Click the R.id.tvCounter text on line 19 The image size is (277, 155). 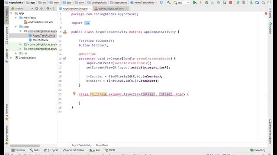pos(146,77)
